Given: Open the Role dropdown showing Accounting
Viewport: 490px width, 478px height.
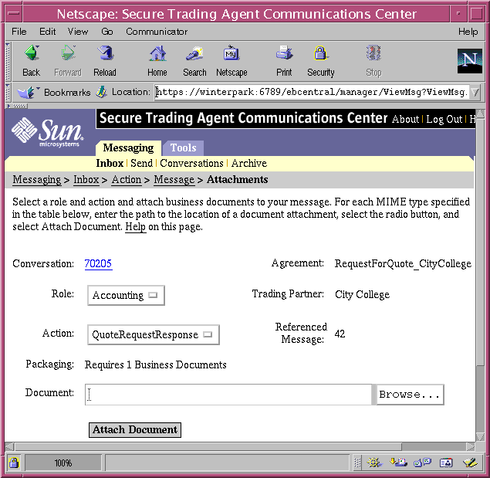Looking at the screenshot, I should coord(126,295).
